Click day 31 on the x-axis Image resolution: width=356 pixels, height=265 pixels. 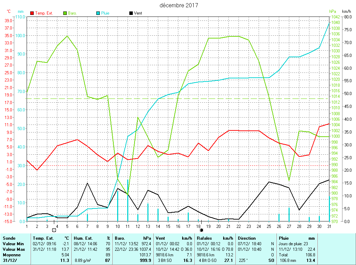(329, 226)
